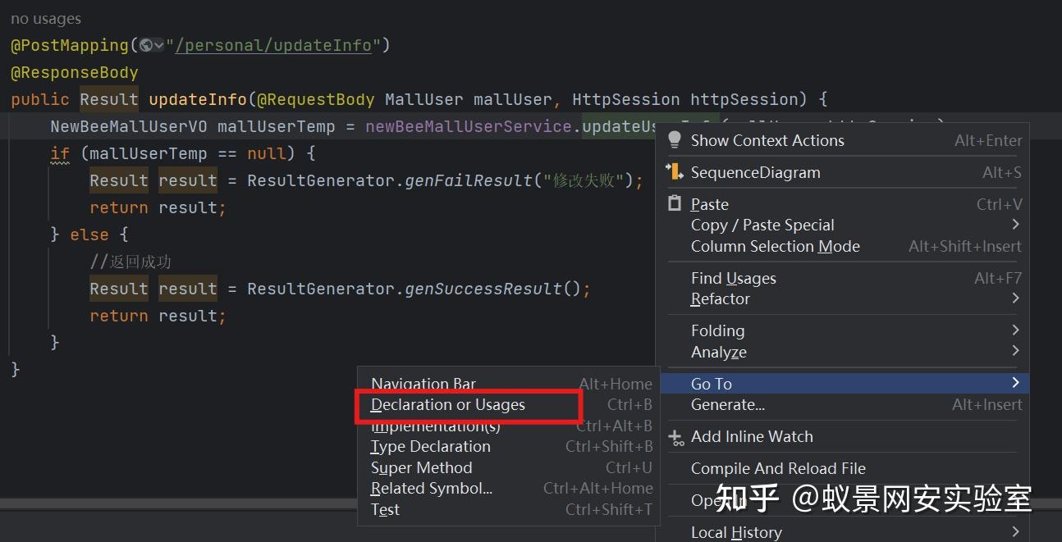Click Compile And Reload File
This screenshot has height=542, width=1062.
click(778, 468)
